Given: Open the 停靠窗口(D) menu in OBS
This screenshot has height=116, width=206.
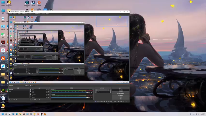Looking at the screenshot, I should [25, 14].
